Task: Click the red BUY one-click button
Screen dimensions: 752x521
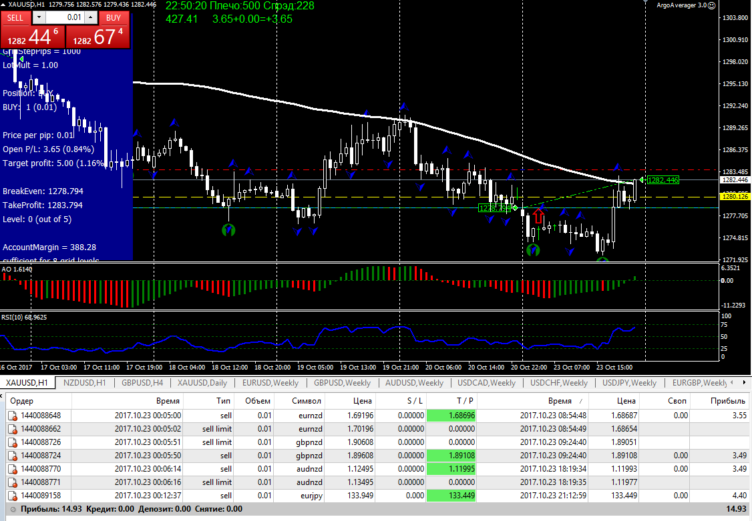Action: point(114,18)
